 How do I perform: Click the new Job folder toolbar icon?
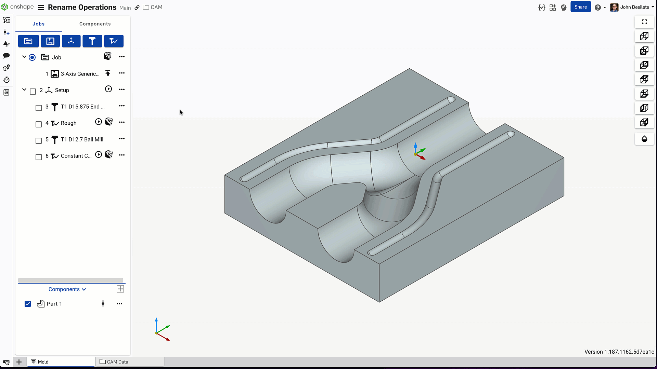point(28,41)
